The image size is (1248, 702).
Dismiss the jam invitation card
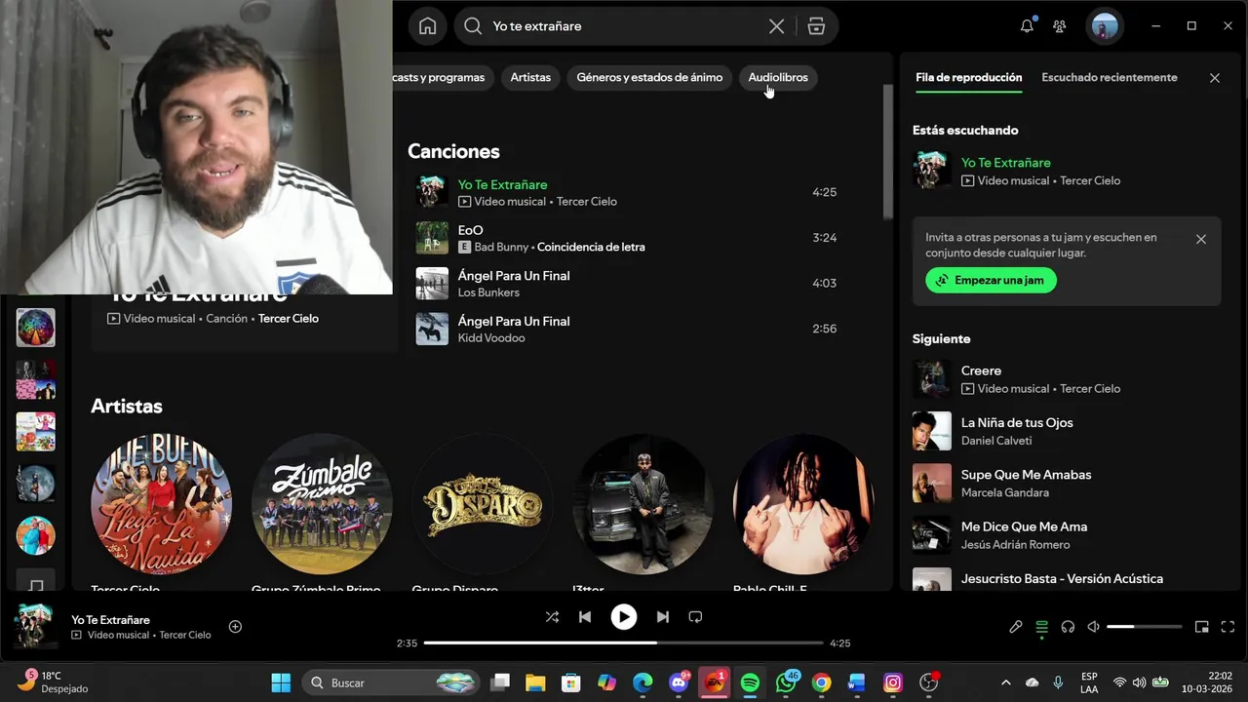(x=1200, y=239)
